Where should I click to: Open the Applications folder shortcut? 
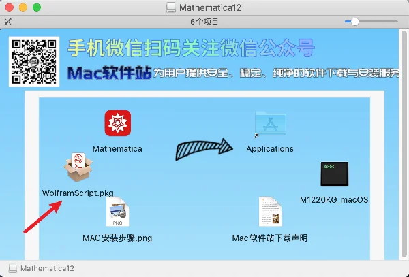tap(270, 124)
